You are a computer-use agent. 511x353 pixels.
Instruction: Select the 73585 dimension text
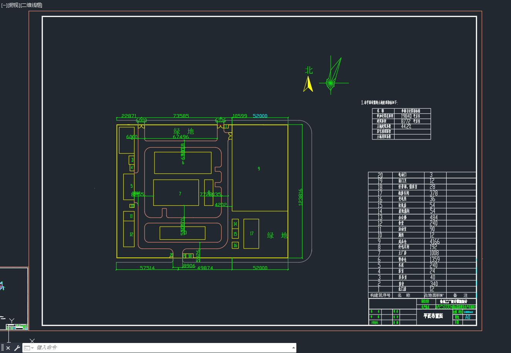[181, 116]
